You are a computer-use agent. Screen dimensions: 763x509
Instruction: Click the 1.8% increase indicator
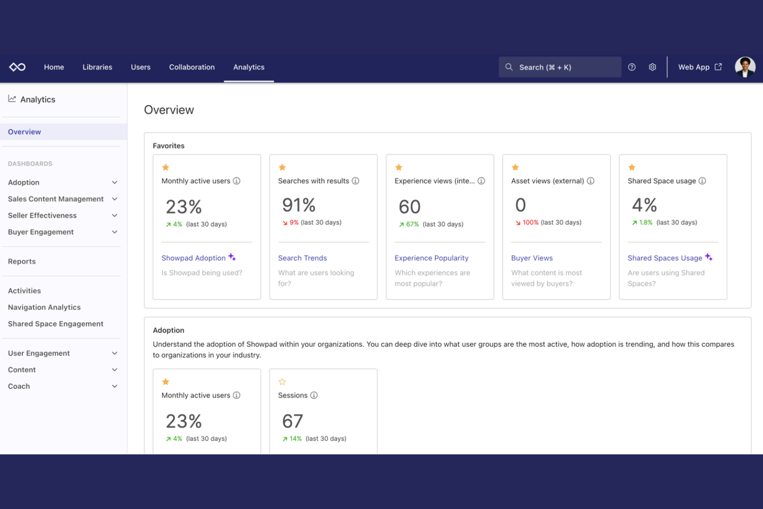(x=642, y=222)
